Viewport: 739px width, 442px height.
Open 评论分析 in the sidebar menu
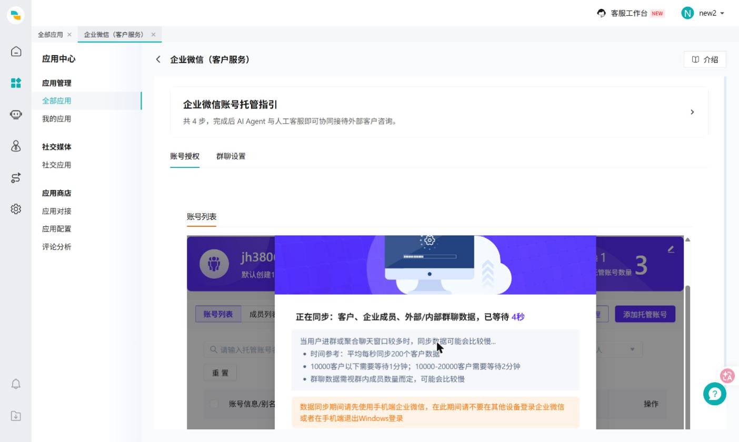[x=57, y=247]
